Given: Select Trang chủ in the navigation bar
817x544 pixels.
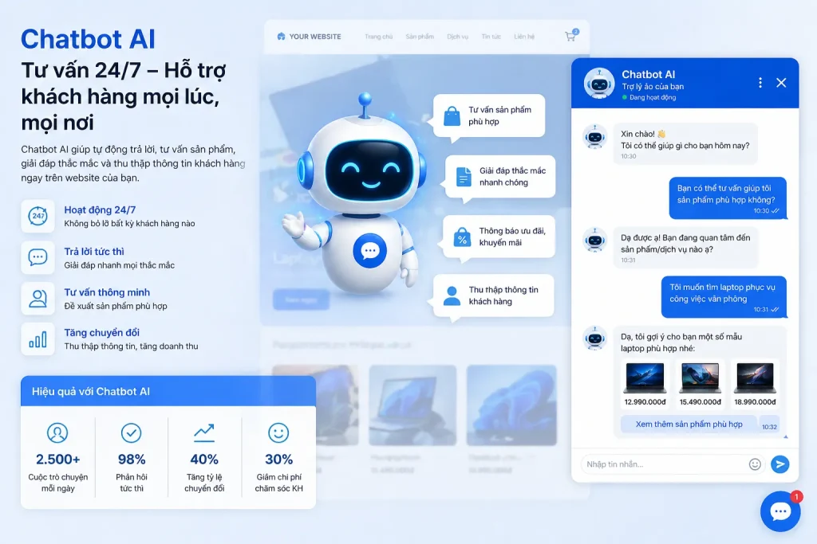Looking at the screenshot, I should click(x=377, y=36).
